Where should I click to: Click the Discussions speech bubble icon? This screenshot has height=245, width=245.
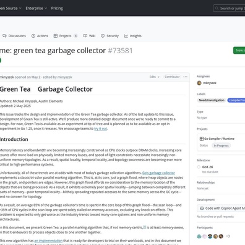4,36
